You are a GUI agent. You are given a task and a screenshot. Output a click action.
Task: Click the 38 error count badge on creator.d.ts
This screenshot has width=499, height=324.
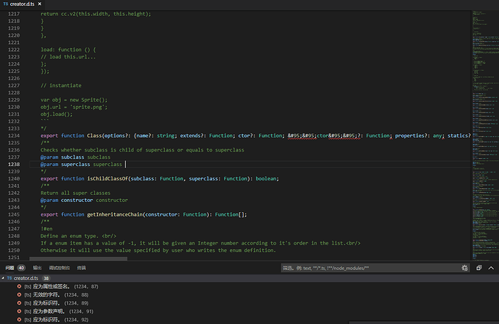tap(46, 278)
